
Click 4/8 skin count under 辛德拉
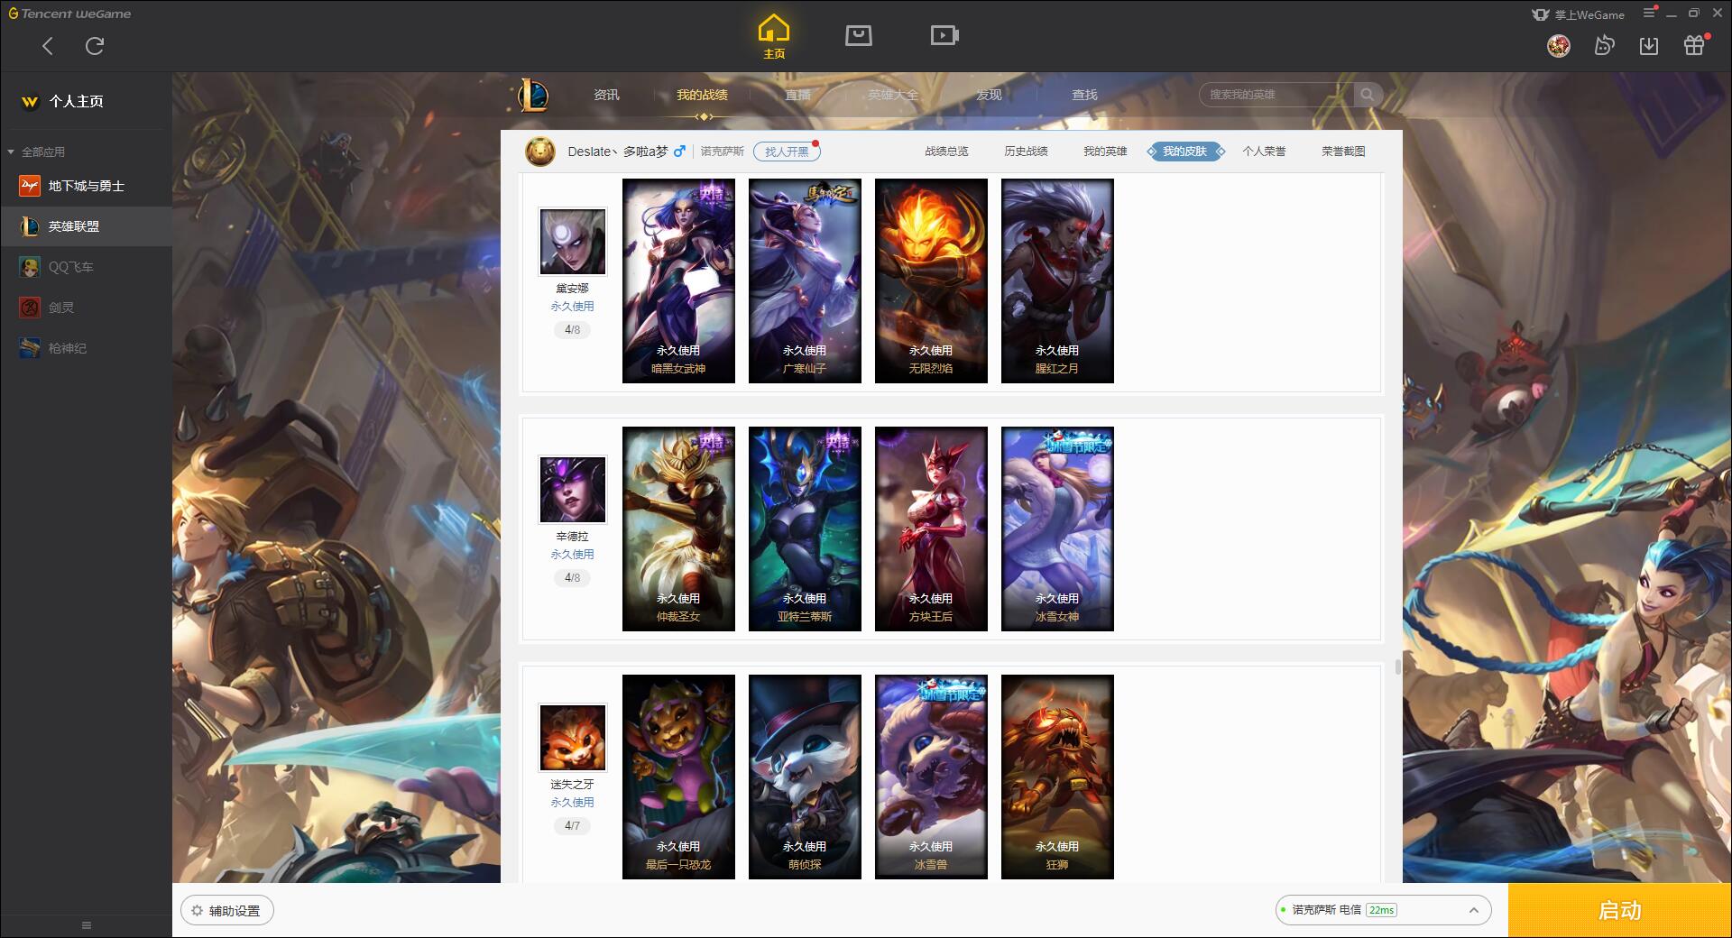tap(573, 578)
